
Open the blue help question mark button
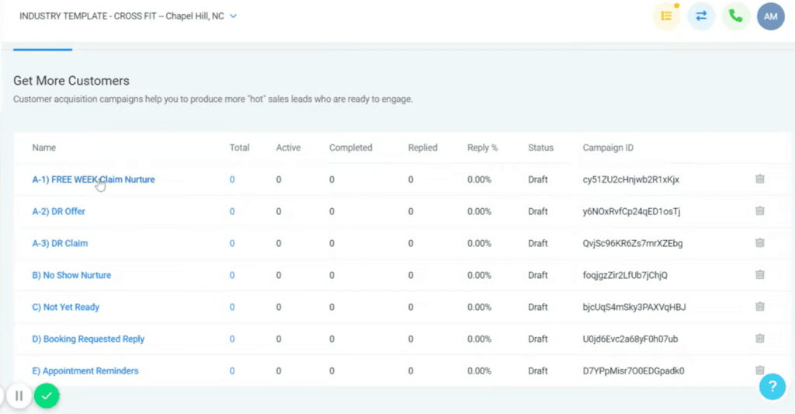tap(772, 387)
